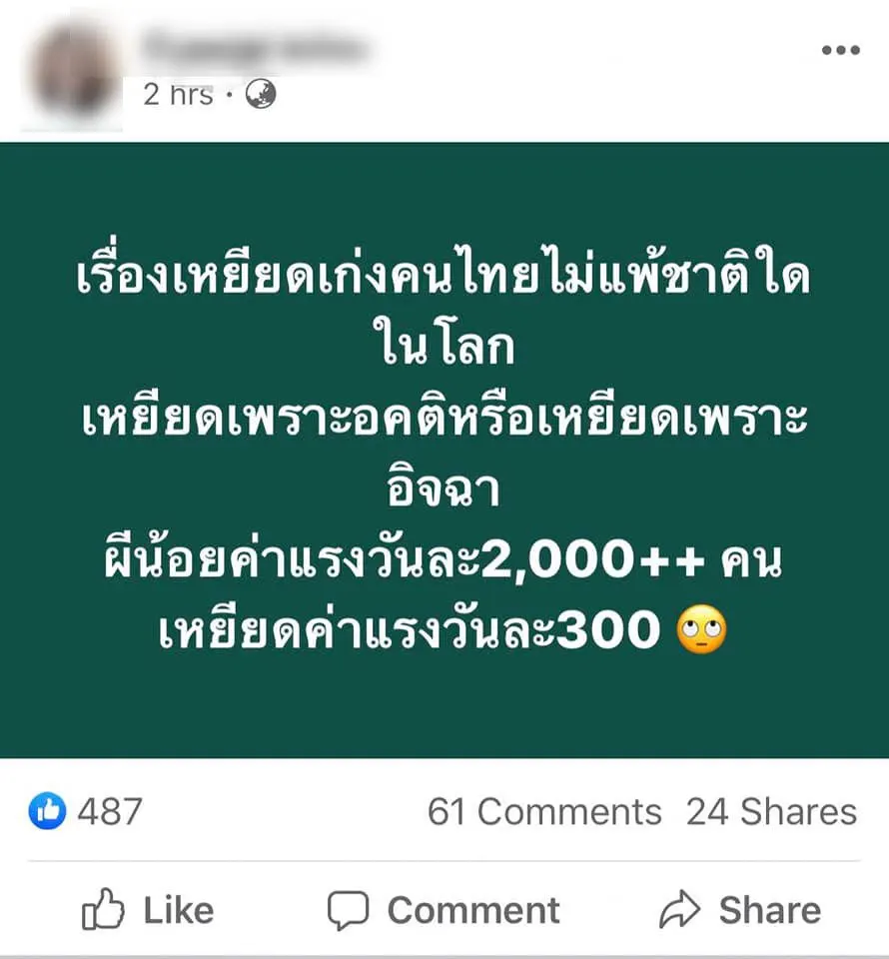Open the 24 Shares link
The width and height of the screenshot is (889, 959).
[x=771, y=811]
